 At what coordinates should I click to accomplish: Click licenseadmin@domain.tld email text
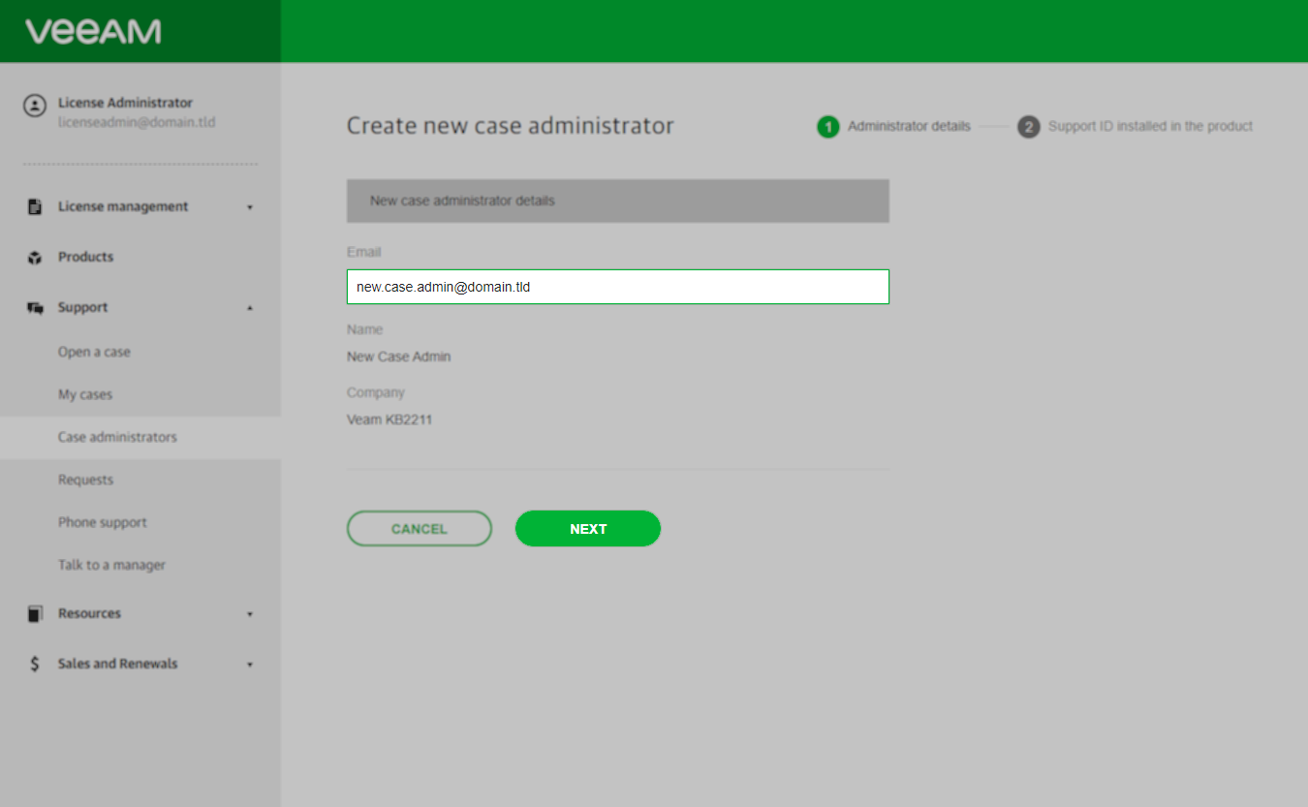pyautogui.click(x=137, y=123)
